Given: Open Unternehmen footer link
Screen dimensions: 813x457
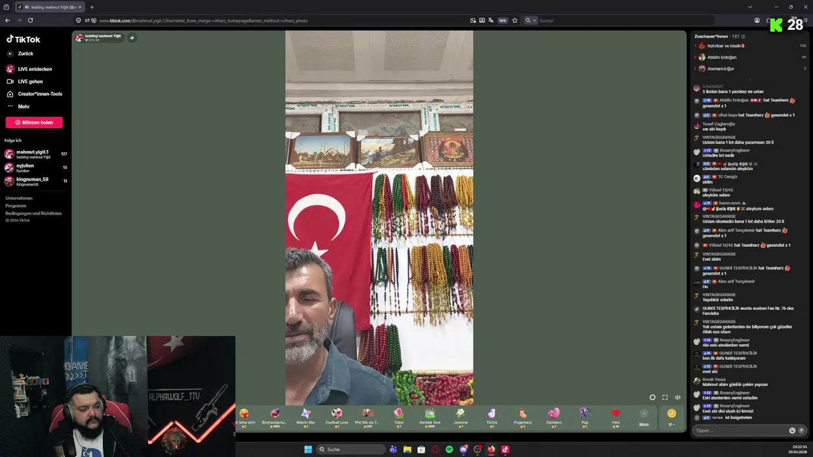Looking at the screenshot, I should tap(19, 198).
